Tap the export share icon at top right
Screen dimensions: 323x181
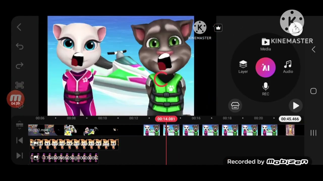pyautogui.click(x=295, y=29)
